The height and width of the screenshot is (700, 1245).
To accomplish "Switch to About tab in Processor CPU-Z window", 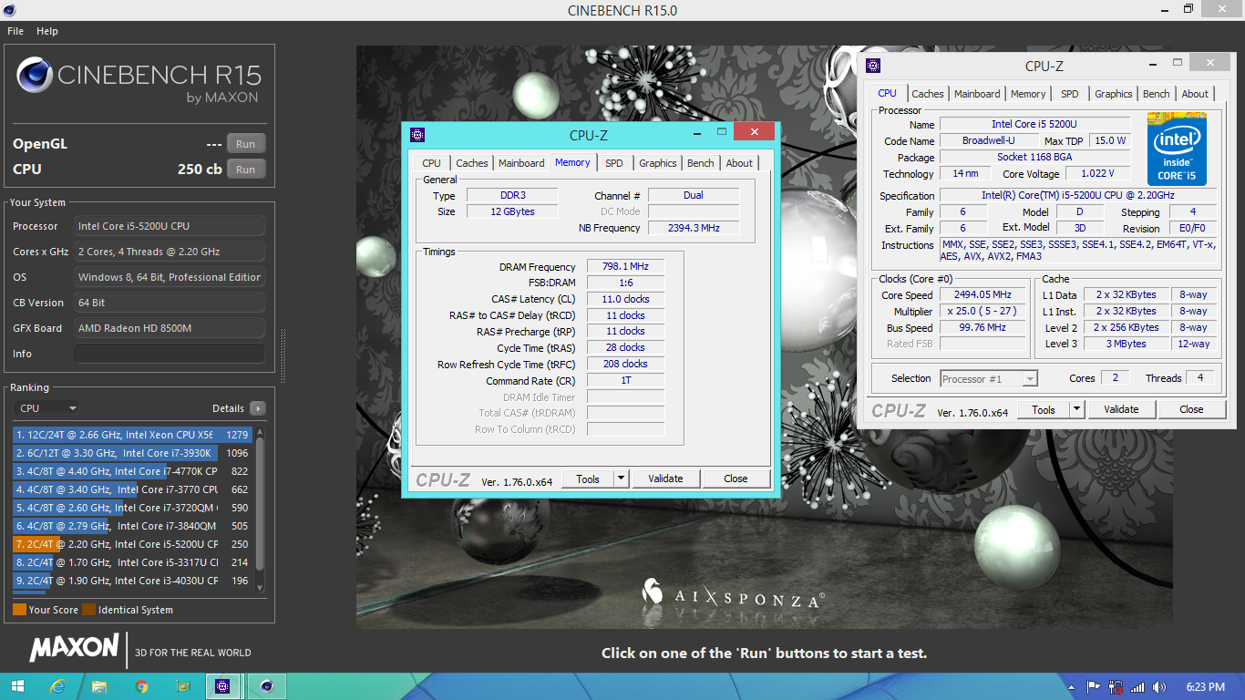I will pos(1196,94).
